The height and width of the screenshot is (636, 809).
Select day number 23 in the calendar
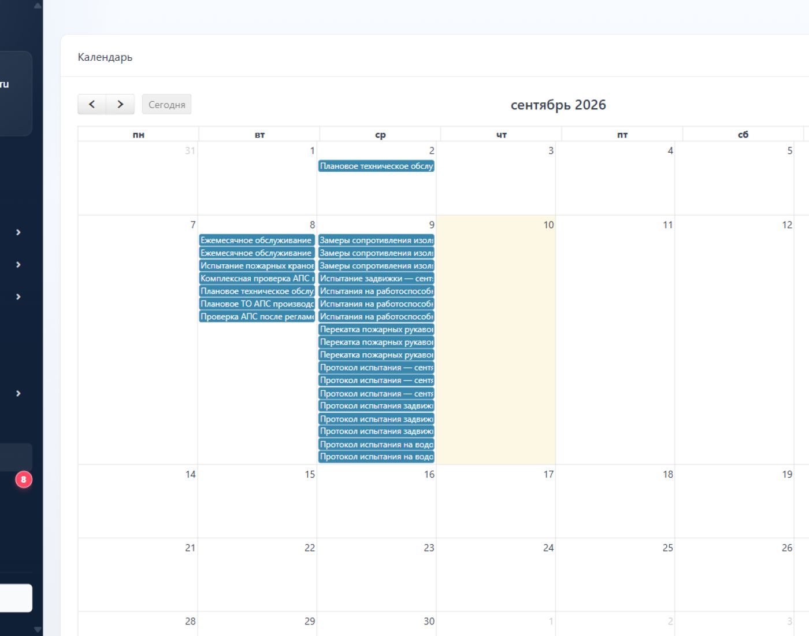point(429,548)
